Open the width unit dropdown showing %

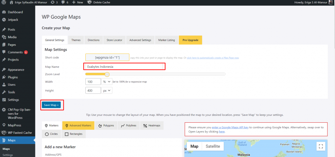click(107, 81)
